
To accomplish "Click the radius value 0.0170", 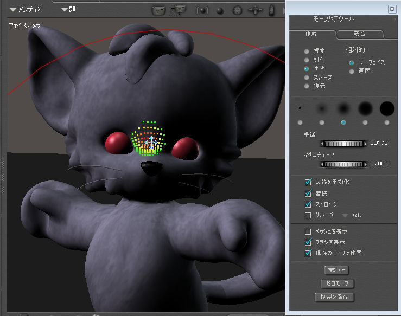I will [x=379, y=143].
